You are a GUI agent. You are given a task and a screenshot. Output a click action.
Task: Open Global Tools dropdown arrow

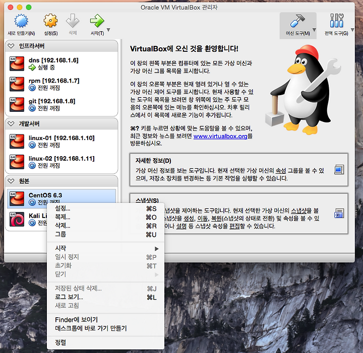click(x=352, y=30)
